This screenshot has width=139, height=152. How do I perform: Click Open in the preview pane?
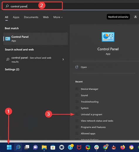point(84,67)
